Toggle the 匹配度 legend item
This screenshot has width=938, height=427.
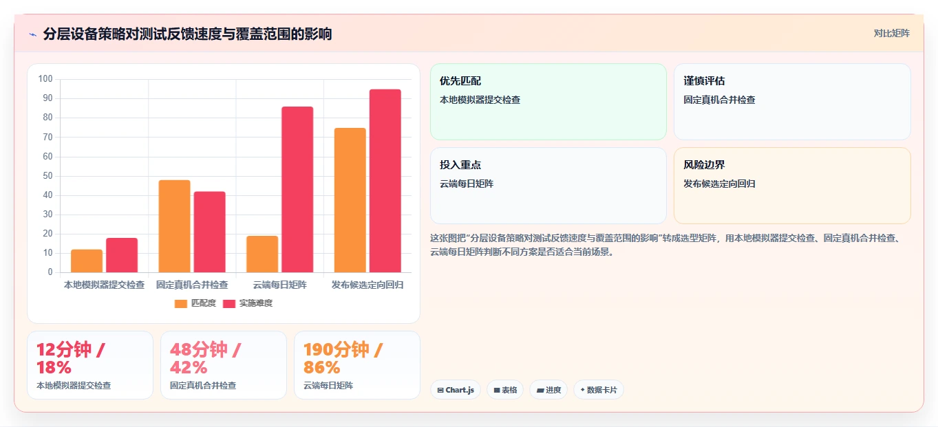pyautogui.click(x=195, y=303)
